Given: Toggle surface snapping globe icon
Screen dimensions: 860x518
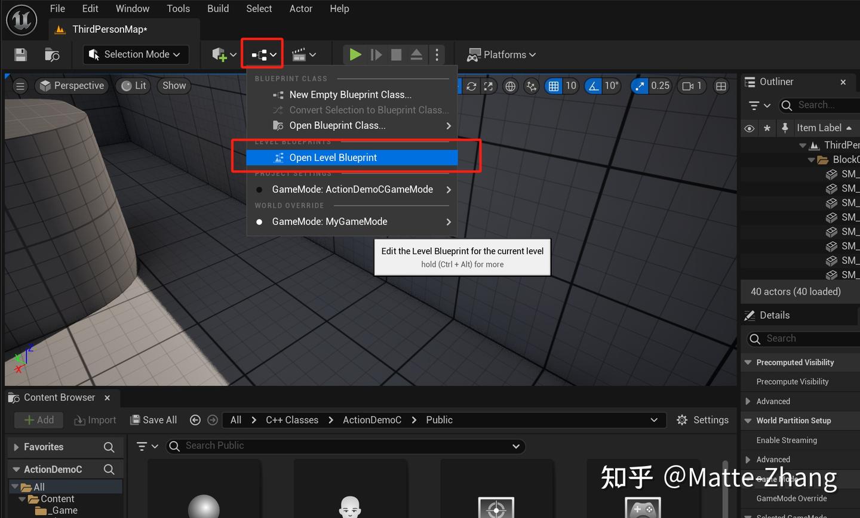Looking at the screenshot, I should pyautogui.click(x=509, y=86).
